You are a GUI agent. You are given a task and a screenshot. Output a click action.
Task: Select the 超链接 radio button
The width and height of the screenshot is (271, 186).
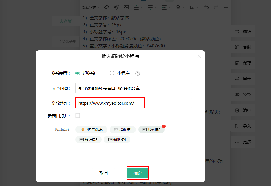[78, 73]
